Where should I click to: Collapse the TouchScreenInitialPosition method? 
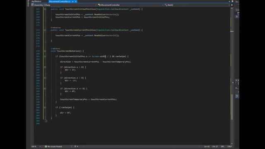(x=45, y=9)
